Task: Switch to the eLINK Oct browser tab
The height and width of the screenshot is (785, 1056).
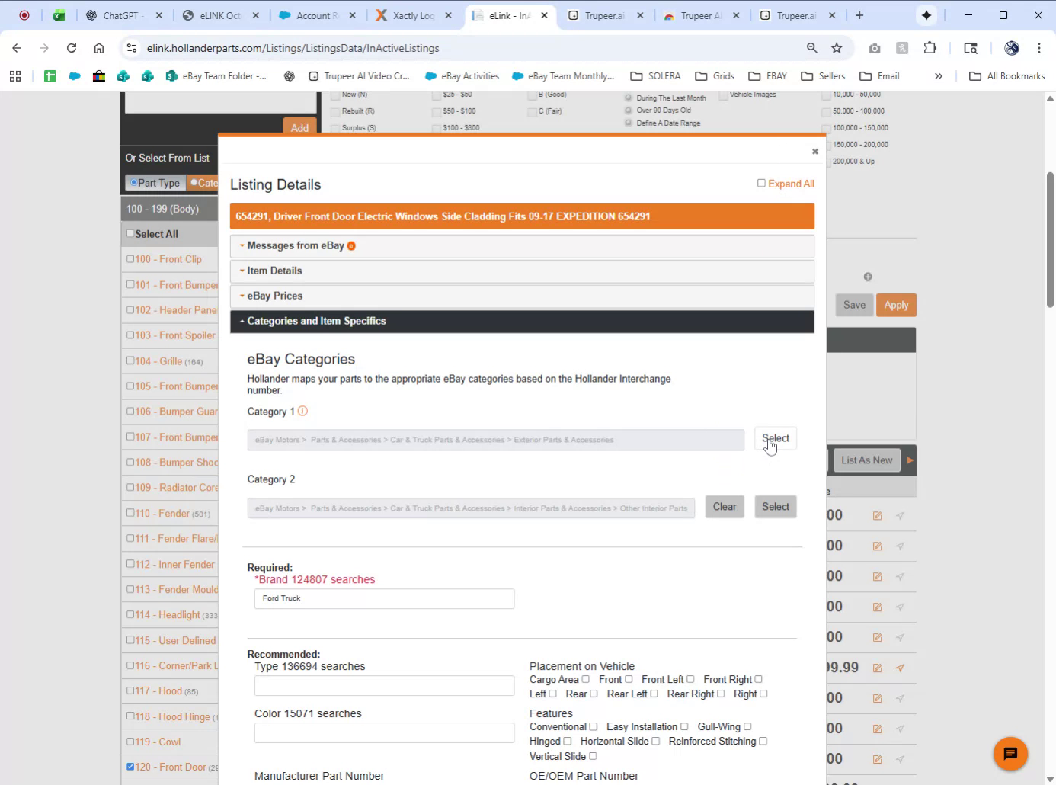Action: (x=220, y=15)
